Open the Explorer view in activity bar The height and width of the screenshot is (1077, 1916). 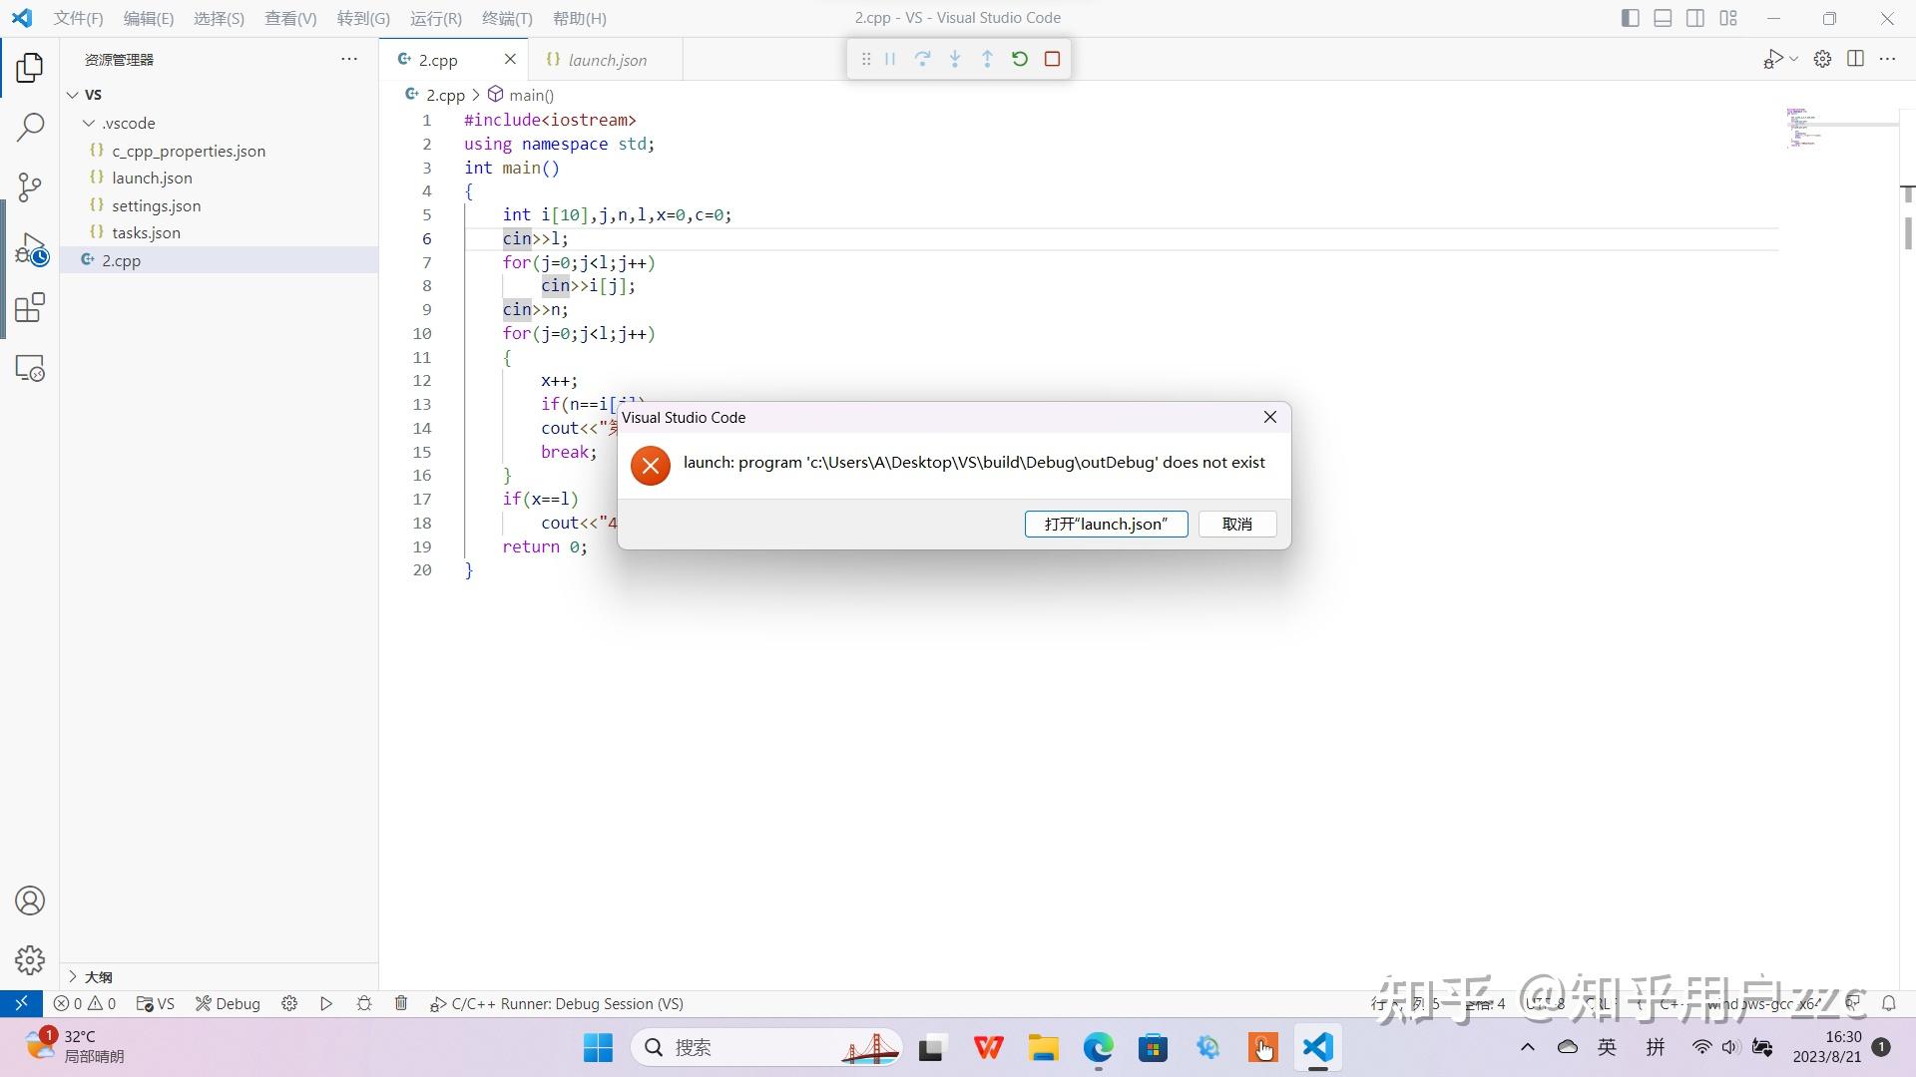coord(30,68)
